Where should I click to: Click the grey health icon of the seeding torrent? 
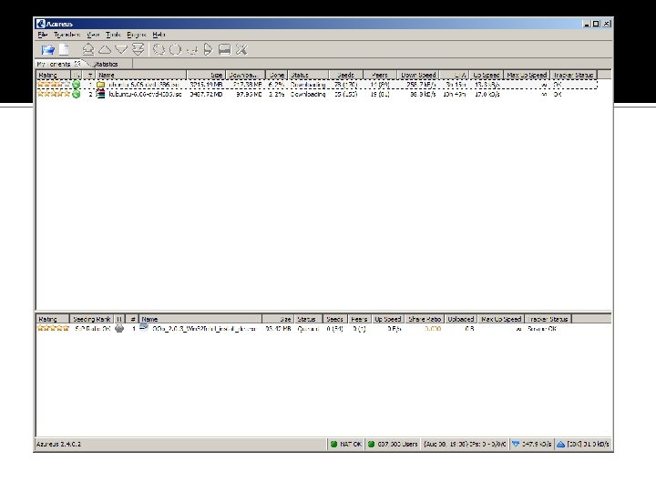pos(119,328)
